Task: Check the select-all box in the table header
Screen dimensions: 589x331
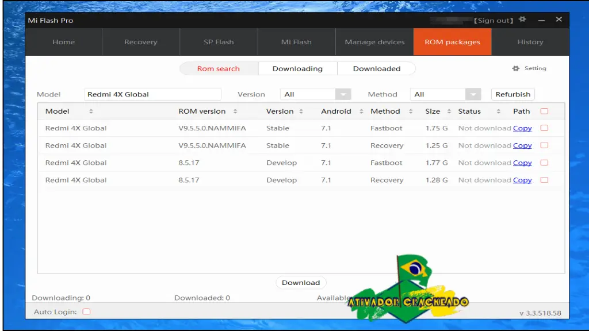Action: [544, 111]
